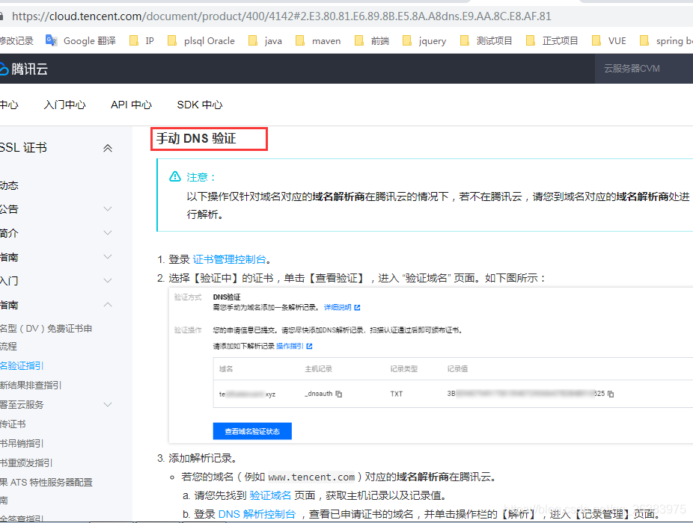Click the 记录类型 column header
Viewport: 693px width, 523px height.
click(x=403, y=369)
